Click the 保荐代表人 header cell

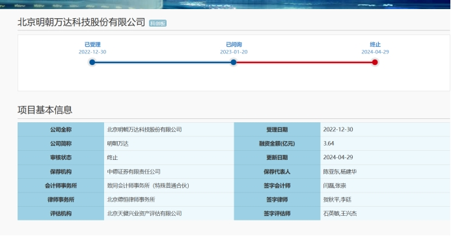(277, 172)
